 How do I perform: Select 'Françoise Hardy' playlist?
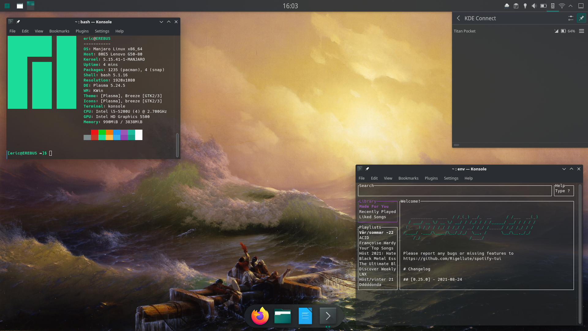point(378,243)
